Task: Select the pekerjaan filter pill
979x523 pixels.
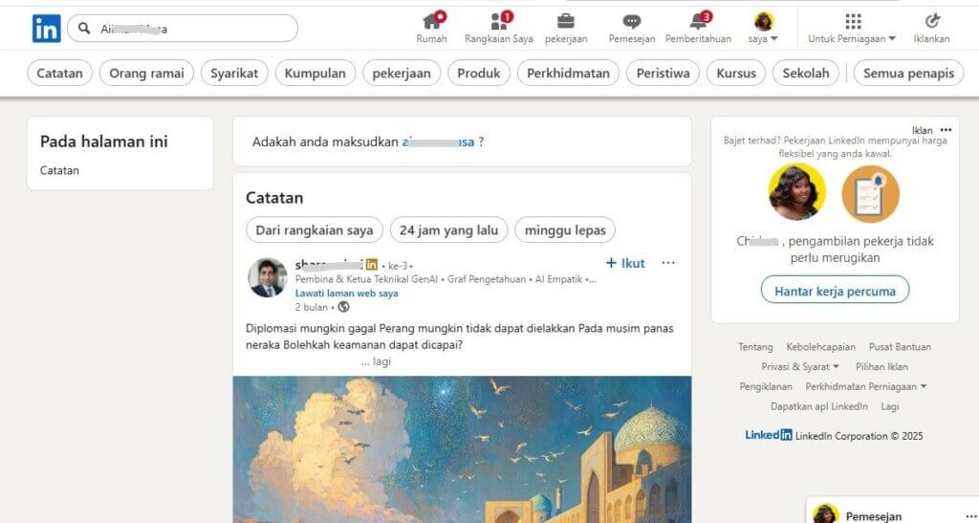Action: pyautogui.click(x=402, y=73)
